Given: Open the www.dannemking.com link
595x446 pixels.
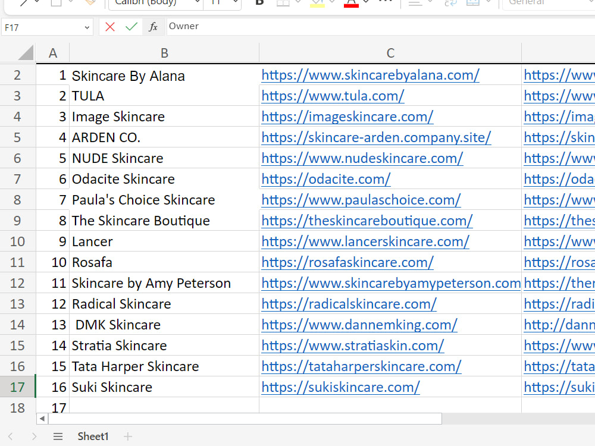Looking at the screenshot, I should click(x=359, y=325).
